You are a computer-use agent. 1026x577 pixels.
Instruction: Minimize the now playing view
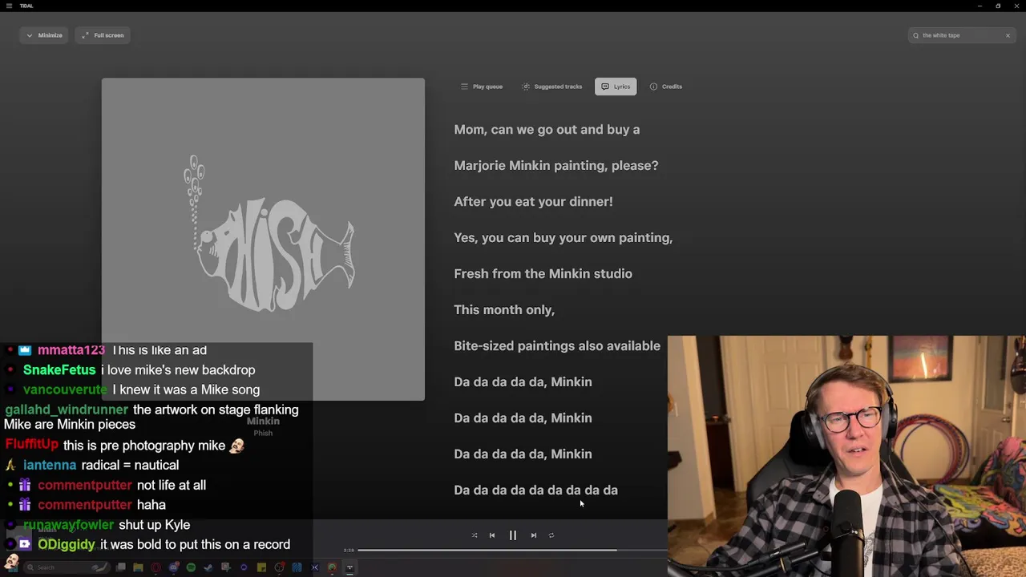(44, 35)
